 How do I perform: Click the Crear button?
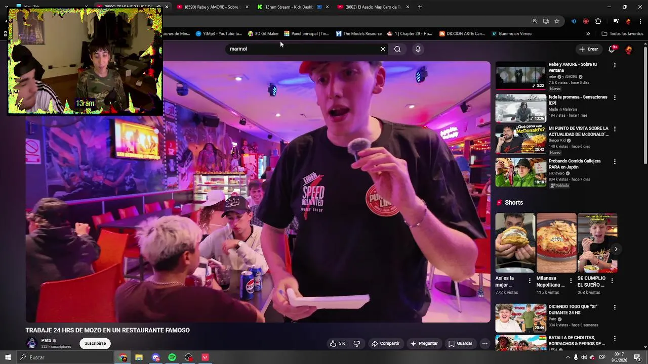pyautogui.click(x=589, y=49)
